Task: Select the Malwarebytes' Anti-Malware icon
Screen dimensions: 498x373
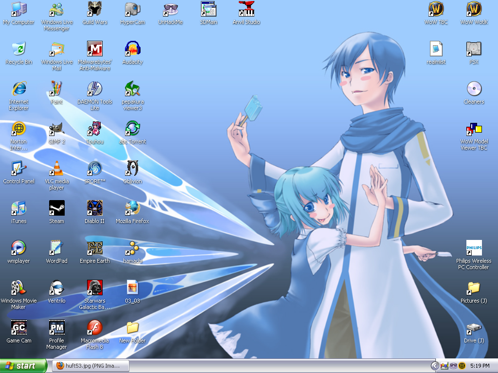Action: (x=95, y=49)
